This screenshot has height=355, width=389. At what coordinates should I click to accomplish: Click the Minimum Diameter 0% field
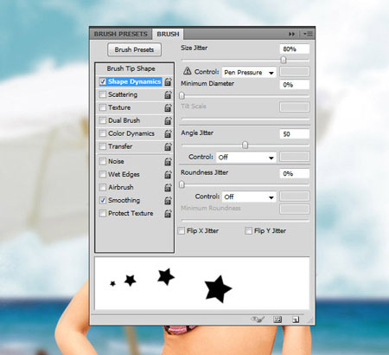[295, 85]
